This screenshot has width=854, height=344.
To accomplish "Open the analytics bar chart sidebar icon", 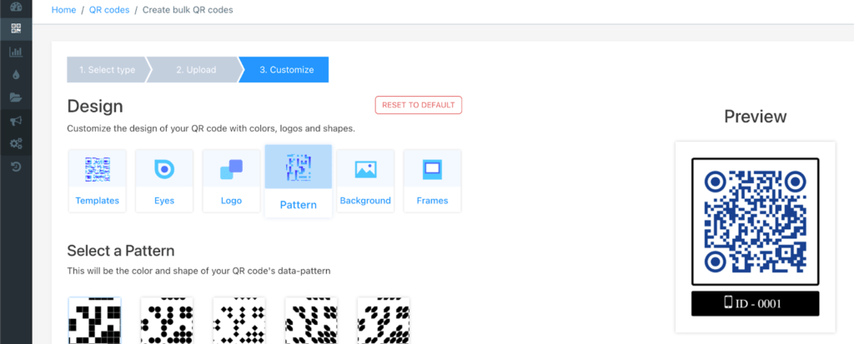I will (16, 52).
